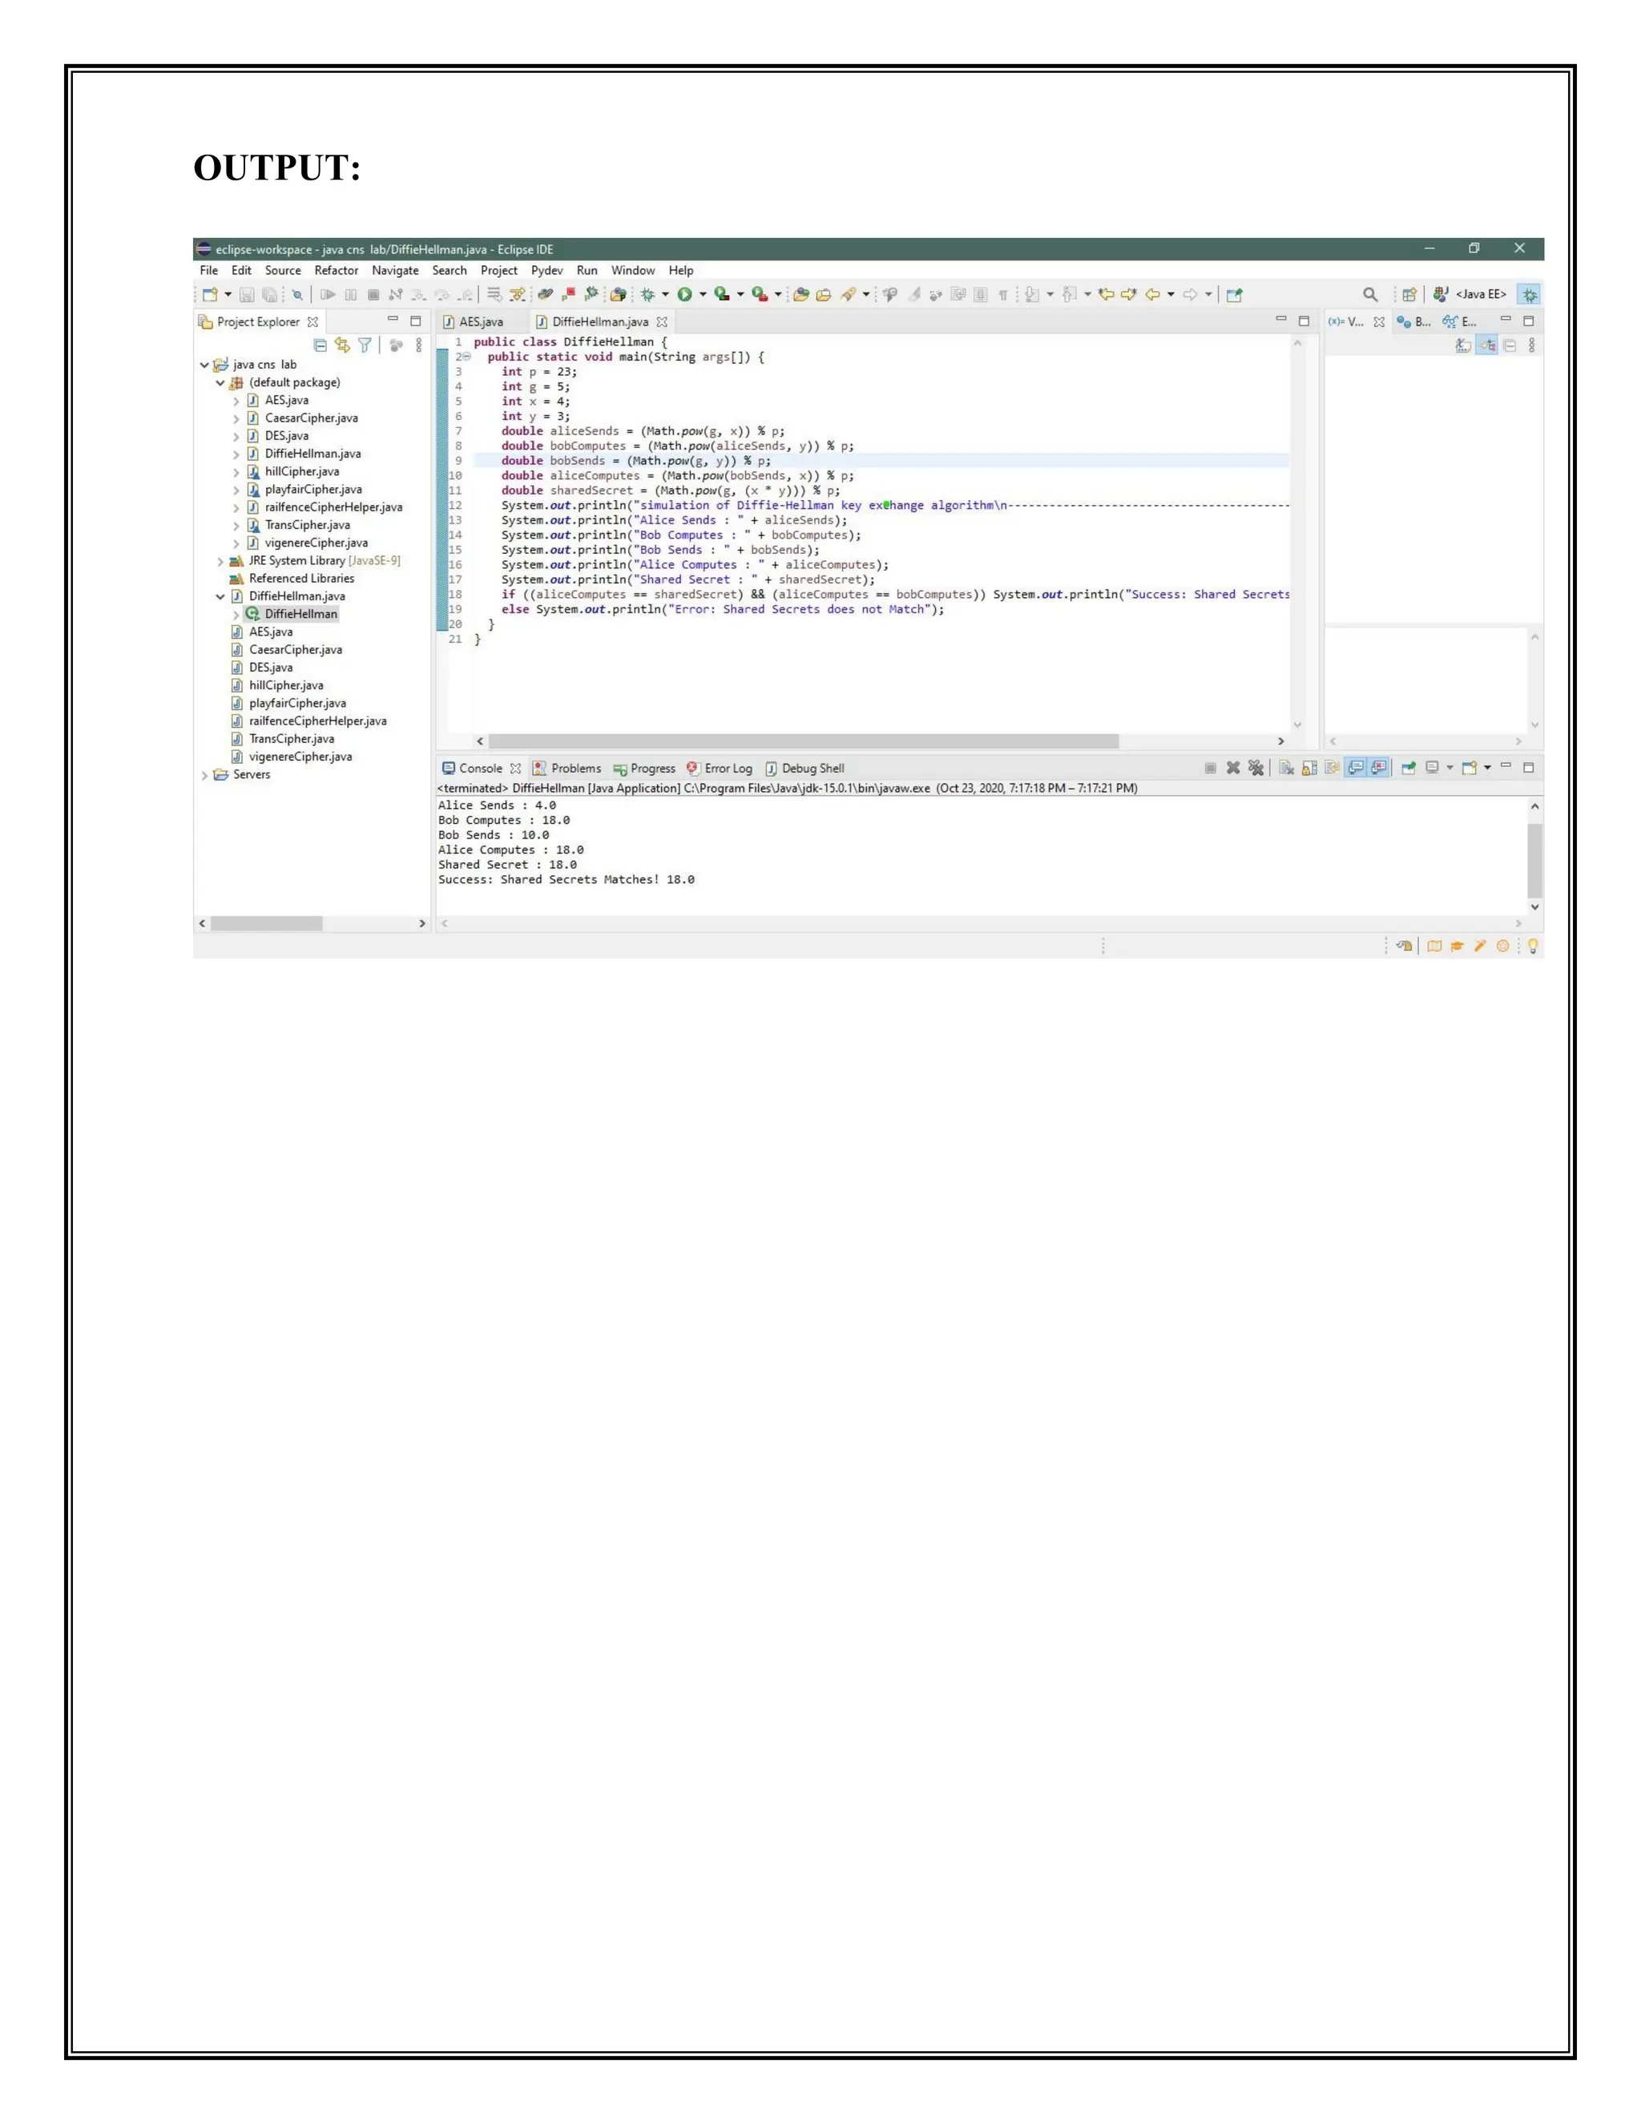Pin the Console view icon
This screenshot has width=1641, height=2124.
click(1408, 769)
